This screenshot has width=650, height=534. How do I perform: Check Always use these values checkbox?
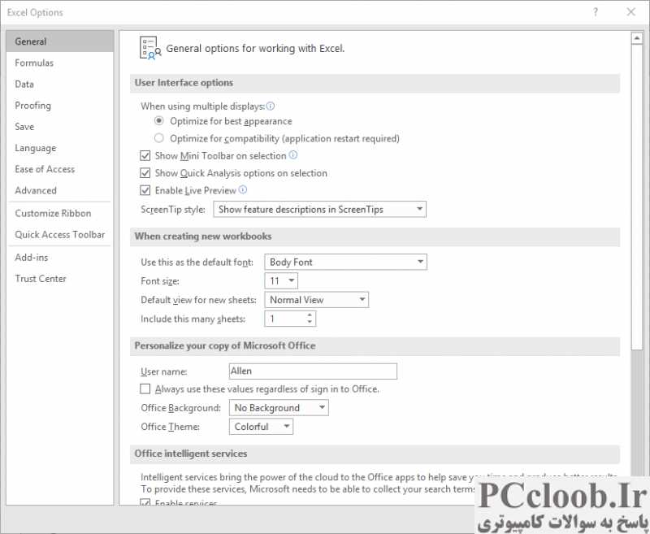click(145, 389)
